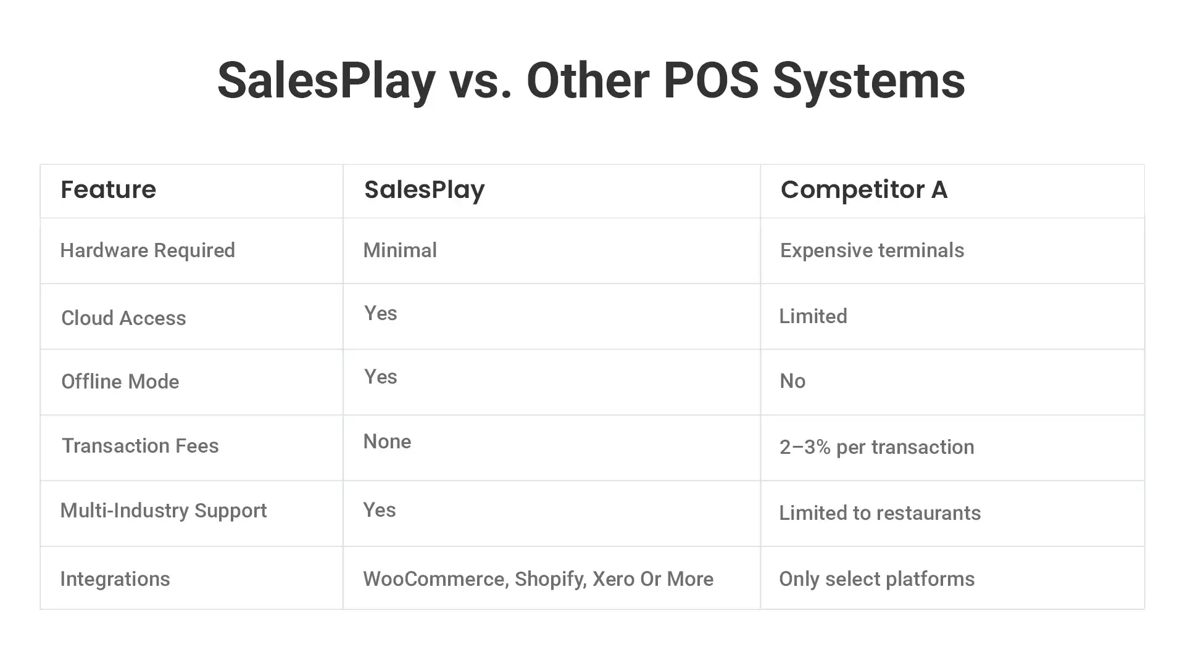Image resolution: width=1185 pixels, height=666 pixels.
Task: Click the "Competitor A" column header
Action: tap(863, 189)
